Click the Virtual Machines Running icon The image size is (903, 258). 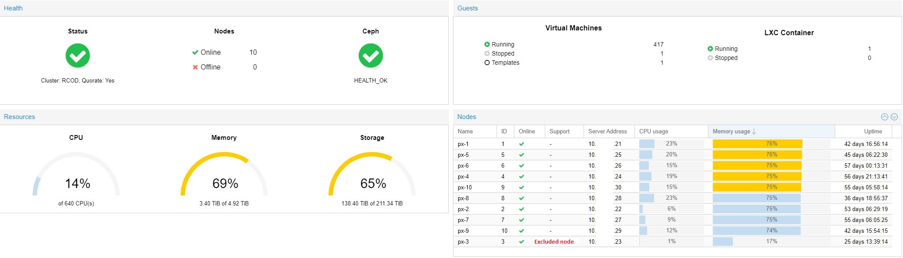(x=487, y=44)
